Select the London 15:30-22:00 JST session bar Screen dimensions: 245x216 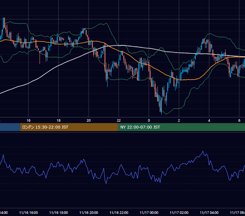[69, 127]
